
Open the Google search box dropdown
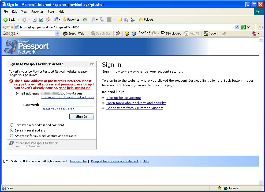point(57,33)
